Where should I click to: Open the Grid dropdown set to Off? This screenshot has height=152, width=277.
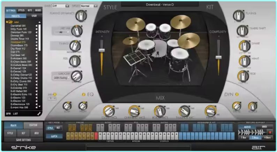[60, 6]
